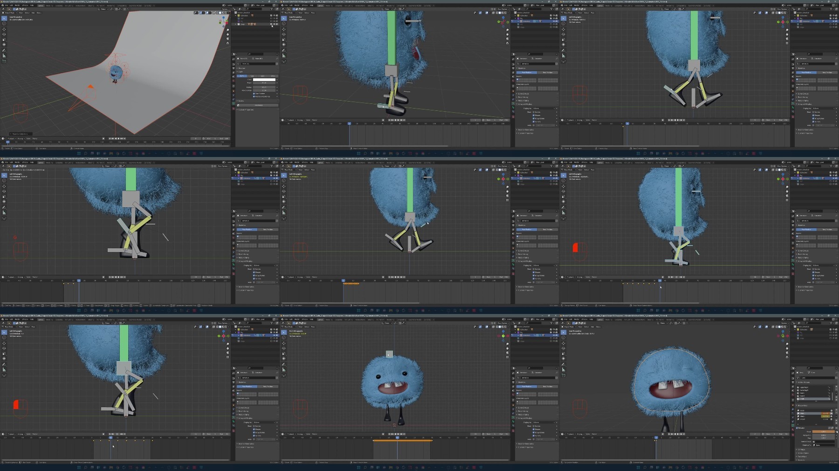This screenshot has height=471, width=839.
Task: Select Spot light type tab in gray backdrop window
Action: pyautogui.click(x=262, y=76)
